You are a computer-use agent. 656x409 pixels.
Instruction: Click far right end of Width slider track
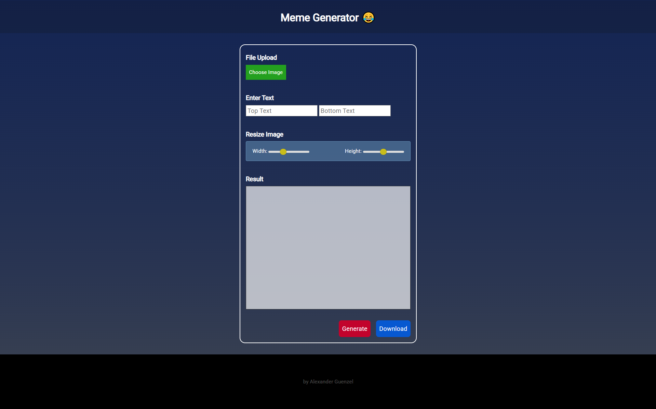tap(308, 152)
